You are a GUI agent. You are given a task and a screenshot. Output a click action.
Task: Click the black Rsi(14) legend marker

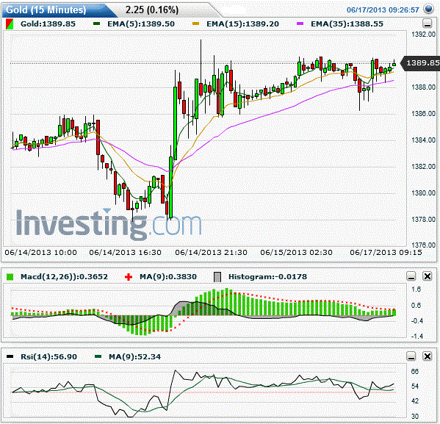click(x=10, y=357)
